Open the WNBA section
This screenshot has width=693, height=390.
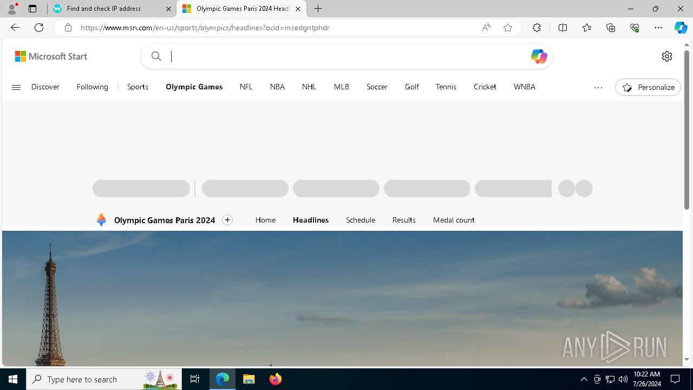pos(525,87)
